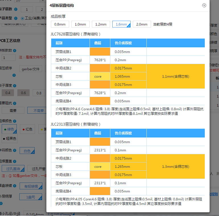Select 0.8mm finished board thickness
The image size is (219, 216).
pos(60,24)
